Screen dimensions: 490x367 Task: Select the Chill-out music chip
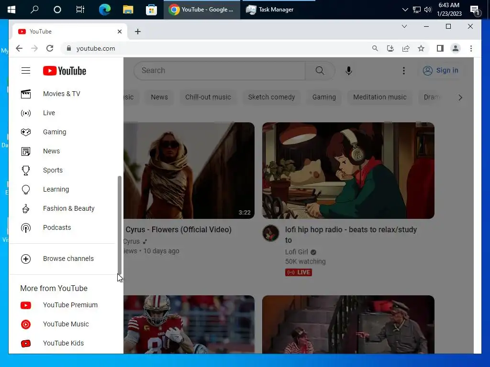point(208,97)
